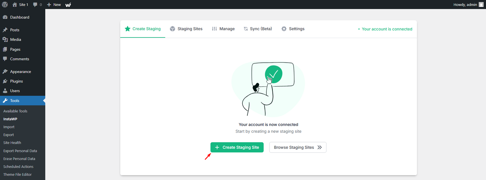Image resolution: width=486 pixels, height=180 pixels.
Task: Click the comments bubble icon in admin bar
Action: [35, 5]
